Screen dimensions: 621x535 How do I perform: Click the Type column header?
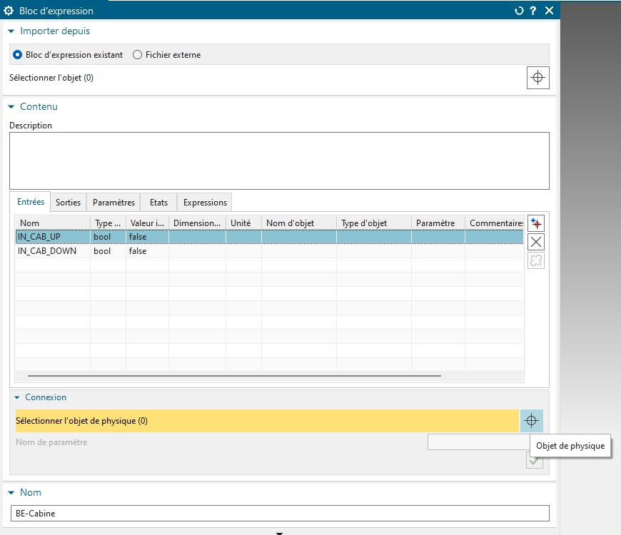[108, 223]
